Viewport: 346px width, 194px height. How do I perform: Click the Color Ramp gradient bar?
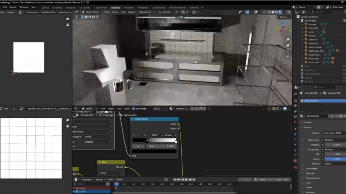pyautogui.click(x=154, y=140)
